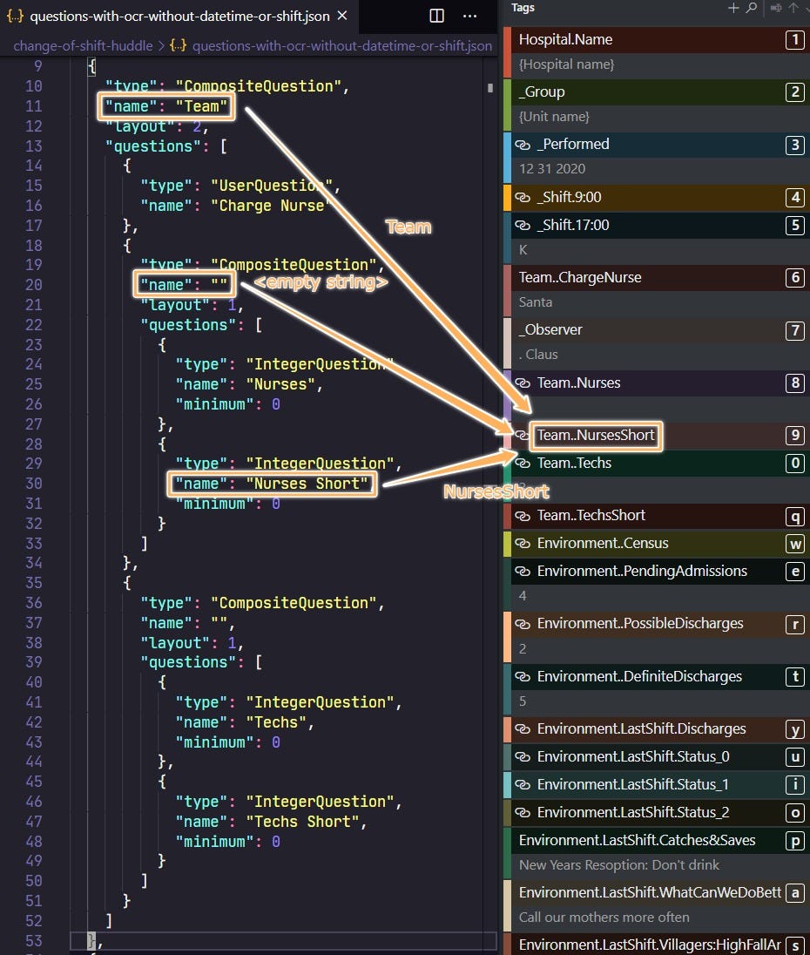810x955 pixels.
Task: Select the Environment..PendingAdmissions tag
Action: (x=642, y=572)
